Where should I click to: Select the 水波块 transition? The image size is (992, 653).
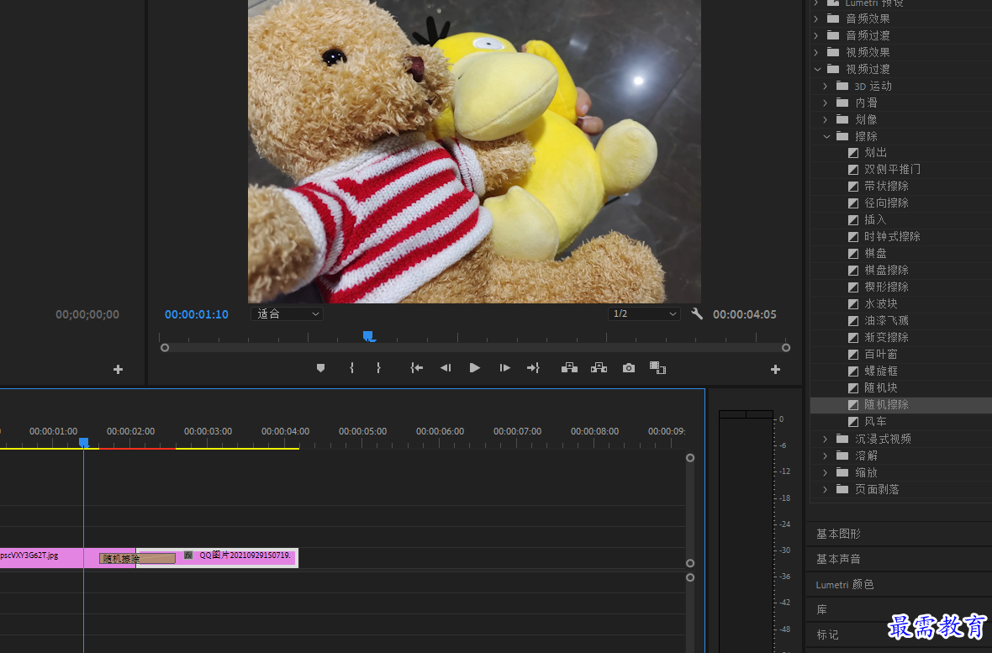coord(881,303)
